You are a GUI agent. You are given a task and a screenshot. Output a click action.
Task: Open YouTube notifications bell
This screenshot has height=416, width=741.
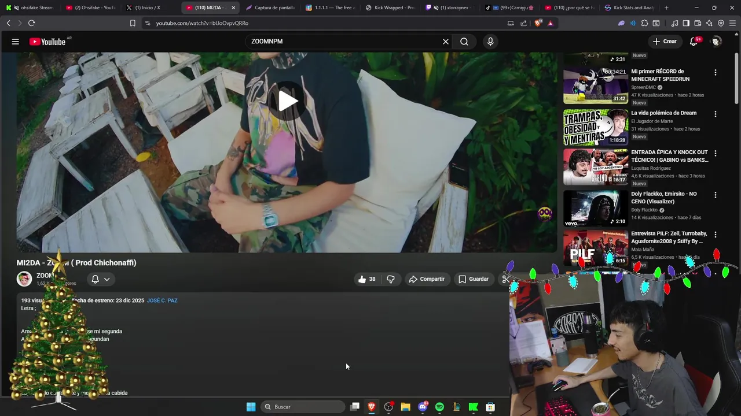pyautogui.click(x=694, y=42)
